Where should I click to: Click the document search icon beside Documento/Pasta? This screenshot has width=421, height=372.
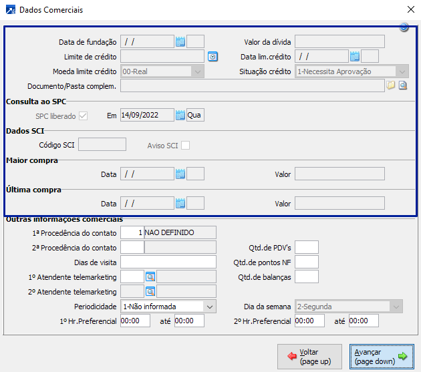point(403,85)
